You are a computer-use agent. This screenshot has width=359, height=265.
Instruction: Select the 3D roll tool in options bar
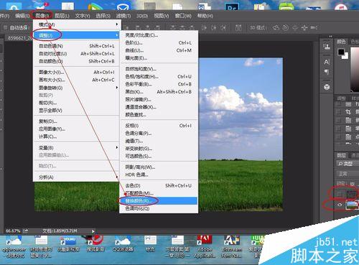click(x=286, y=28)
